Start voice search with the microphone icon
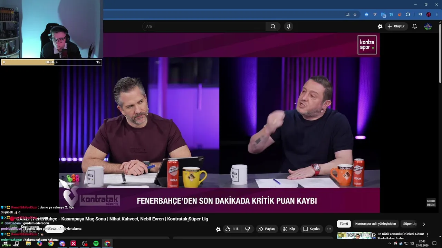 [x=289, y=27]
